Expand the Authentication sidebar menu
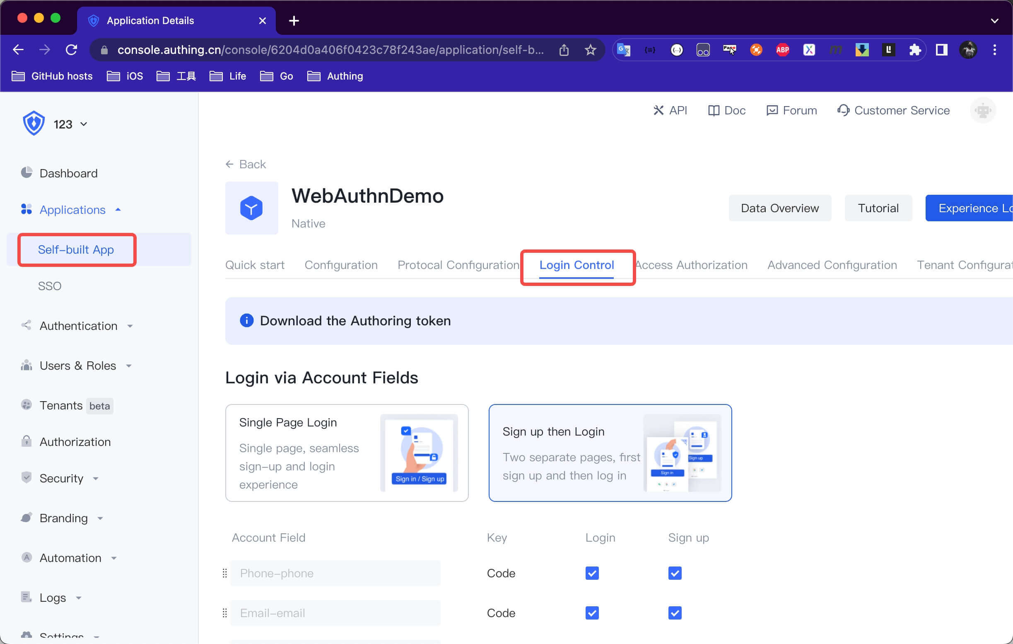Viewport: 1013px width, 644px height. [78, 326]
